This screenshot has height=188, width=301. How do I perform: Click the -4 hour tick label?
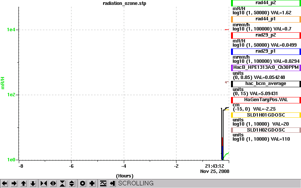pyautogui.click(x=124, y=166)
